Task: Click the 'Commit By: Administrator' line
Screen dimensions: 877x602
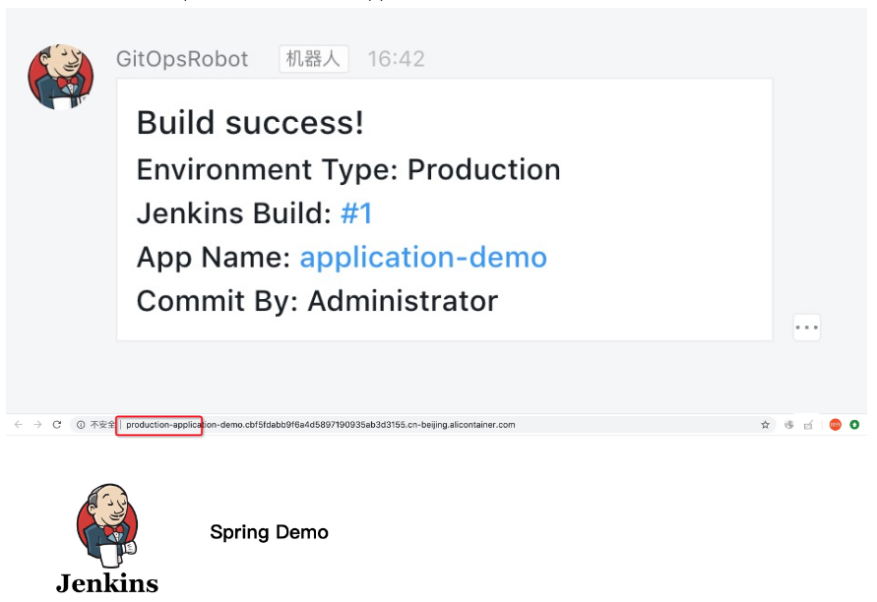Action: 317,301
